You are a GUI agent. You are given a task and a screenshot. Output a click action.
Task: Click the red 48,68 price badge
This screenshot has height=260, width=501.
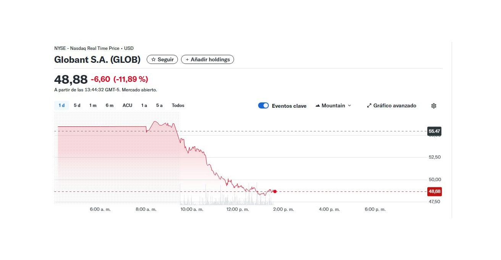pyautogui.click(x=435, y=191)
